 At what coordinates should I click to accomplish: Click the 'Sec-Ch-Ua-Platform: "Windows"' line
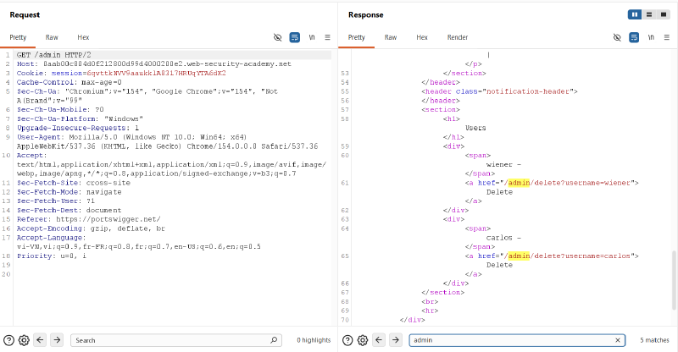pos(80,118)
